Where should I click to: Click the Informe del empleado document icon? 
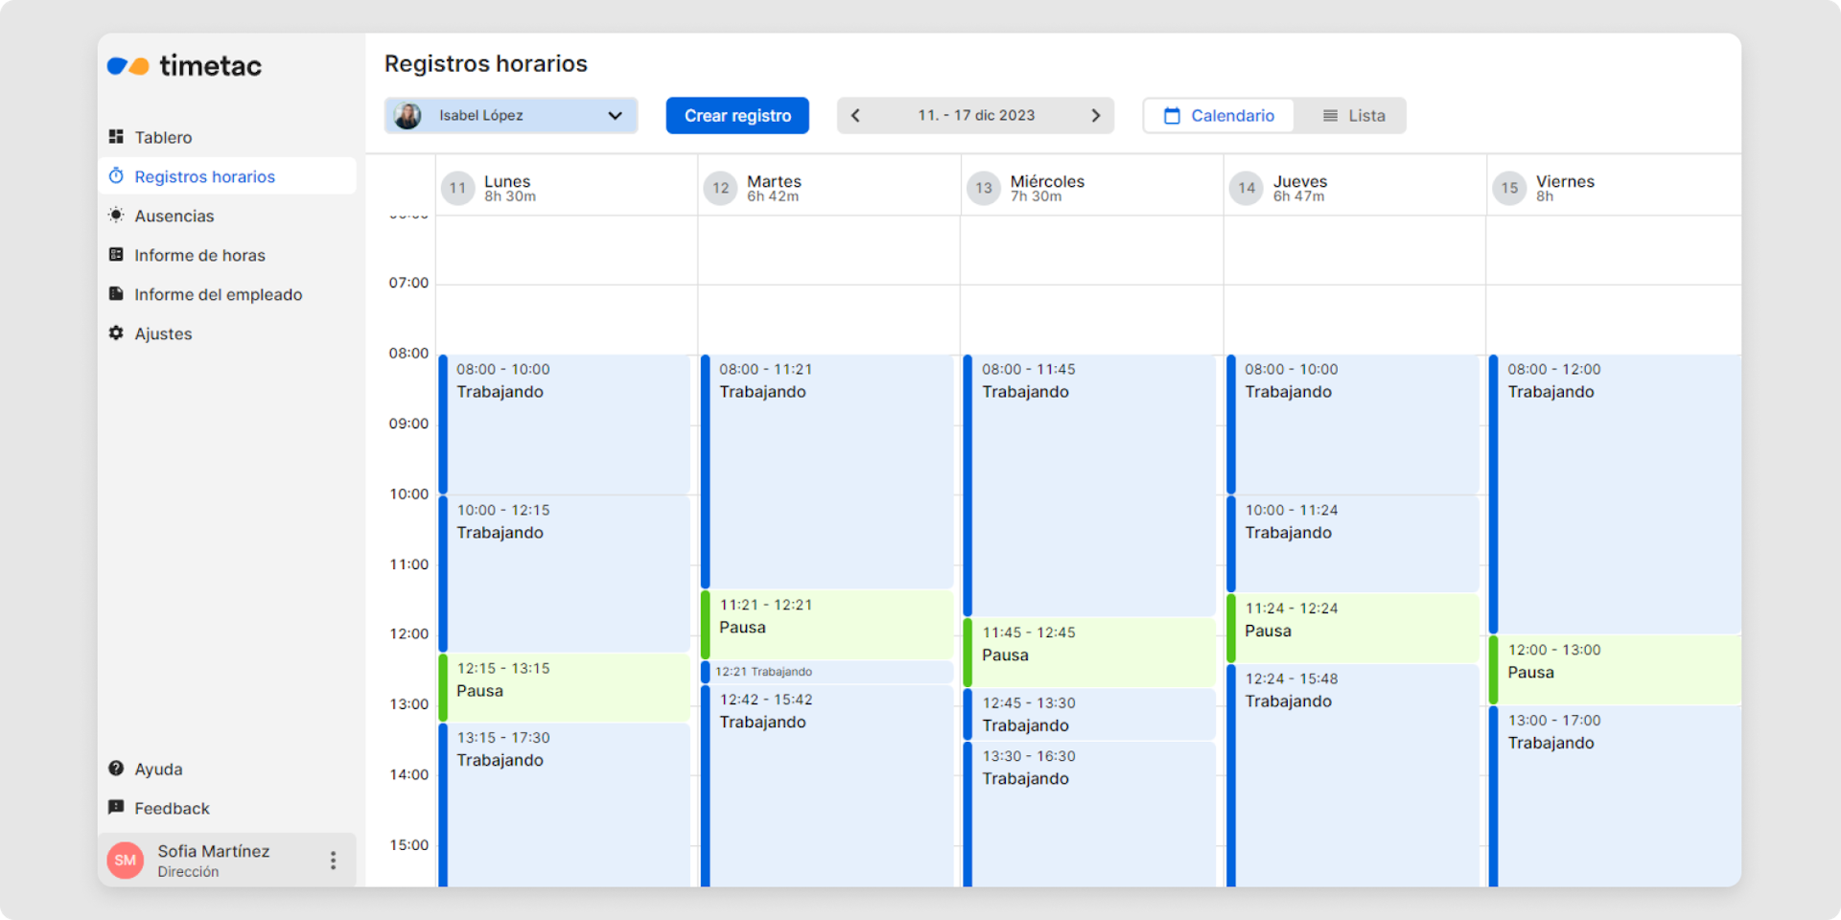click(116, 294)
